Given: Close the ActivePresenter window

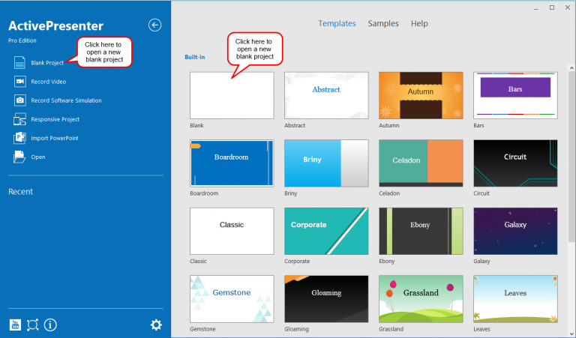Looking at the screenshot, I should (x=567, y=7).
